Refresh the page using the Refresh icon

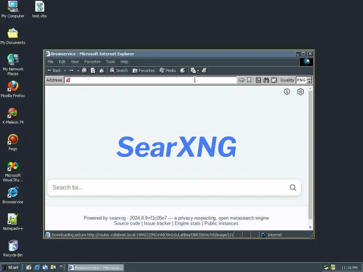pos(93,70)
